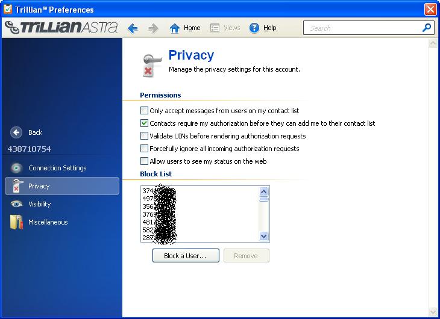Image resolution: width=440 pixels, height=319 pixels.
Task: Click account number 438710754
Action: [x=29, y=149]
